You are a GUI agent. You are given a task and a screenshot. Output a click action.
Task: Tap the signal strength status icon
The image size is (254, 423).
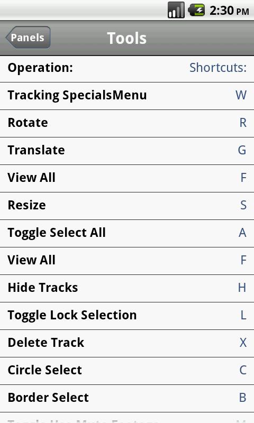176,10
